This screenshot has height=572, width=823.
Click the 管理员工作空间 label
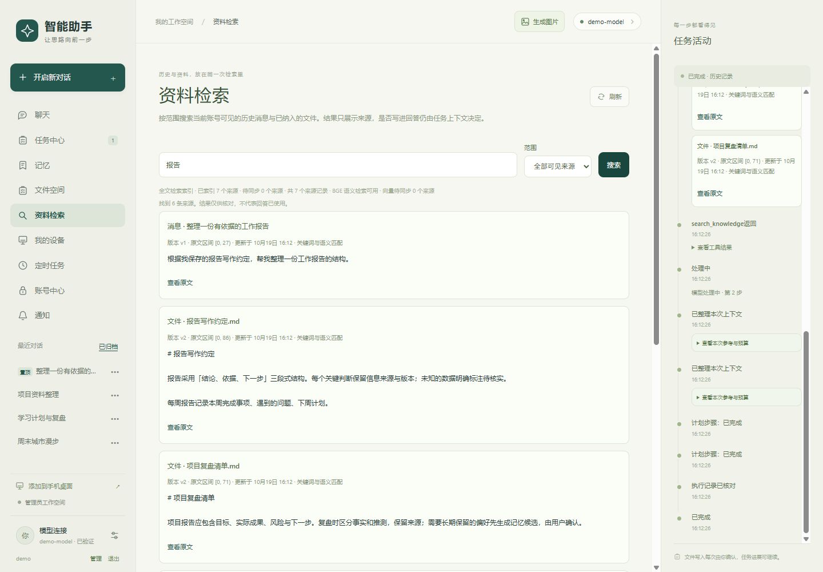coord(45,502)
